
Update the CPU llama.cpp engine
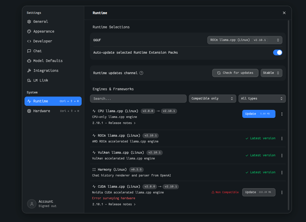pyautogui.click(x=258, y=114)
